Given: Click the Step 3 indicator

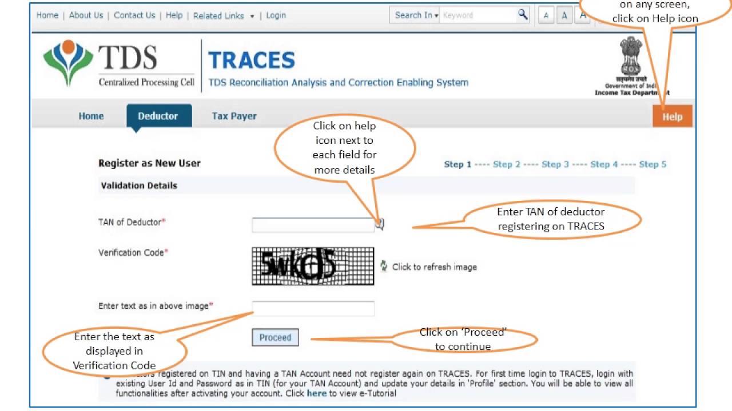Looking at the screenshot, I should point(555,164).
